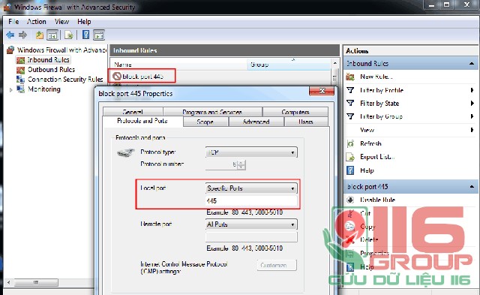Click the Export List icon in Actions
Screen dimensions: 480x295
pyautogui.click(x=350, y=157)
